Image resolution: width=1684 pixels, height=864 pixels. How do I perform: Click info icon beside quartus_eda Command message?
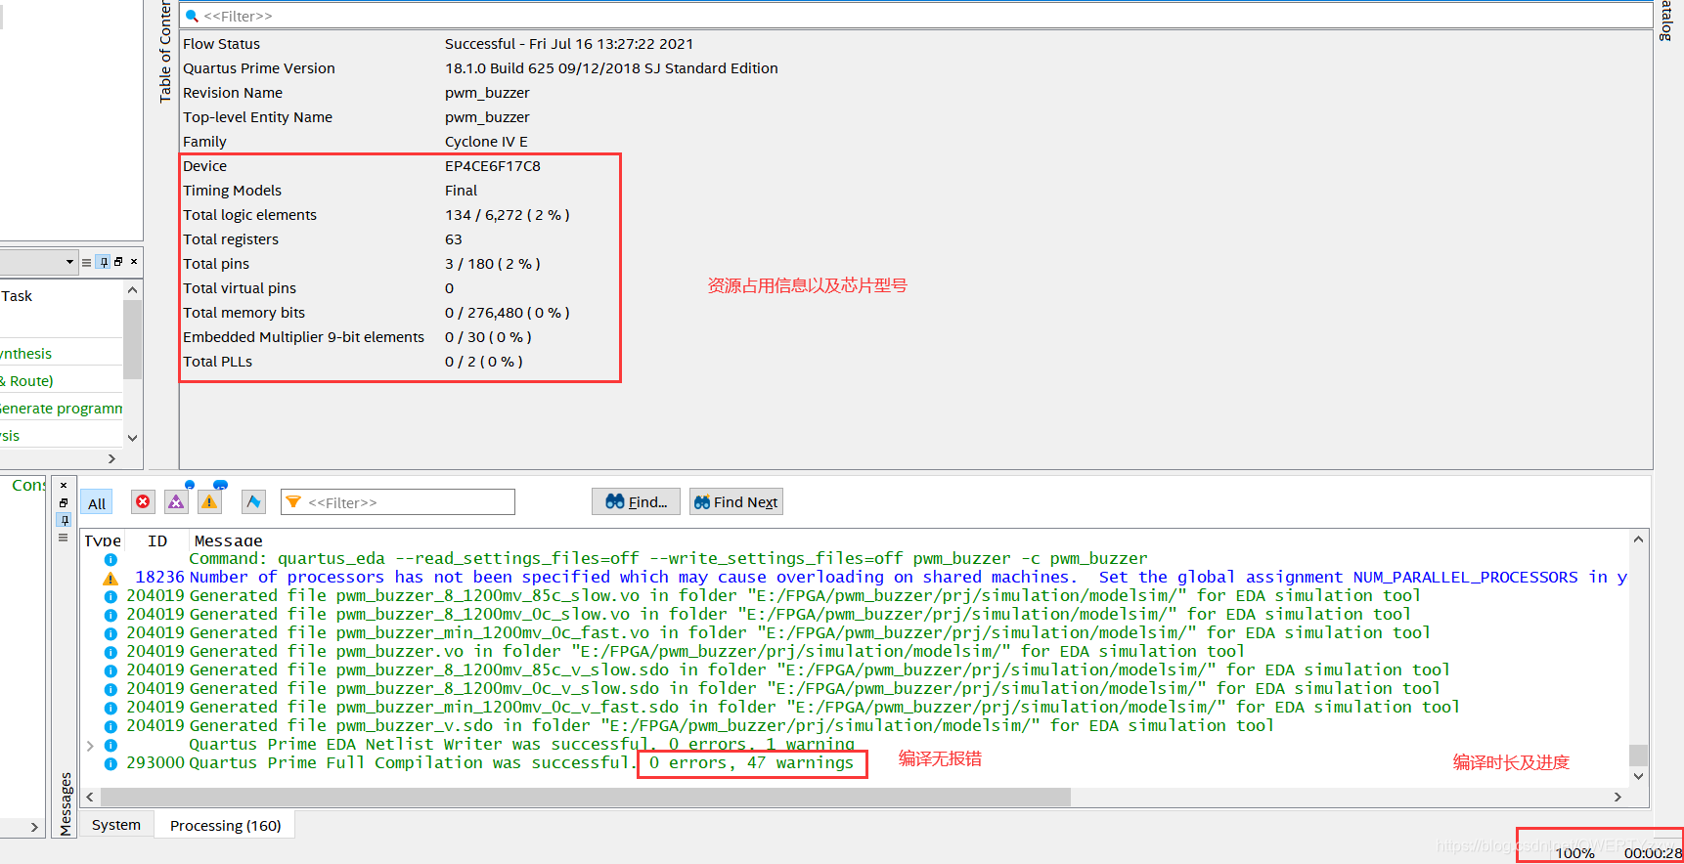point(111,559)
